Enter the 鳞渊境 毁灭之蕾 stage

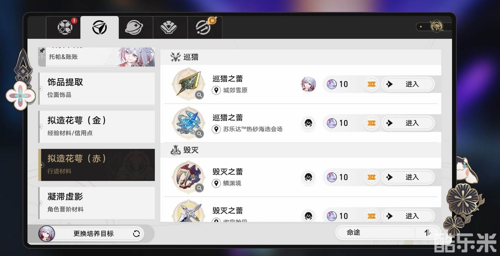click(408, 177)
